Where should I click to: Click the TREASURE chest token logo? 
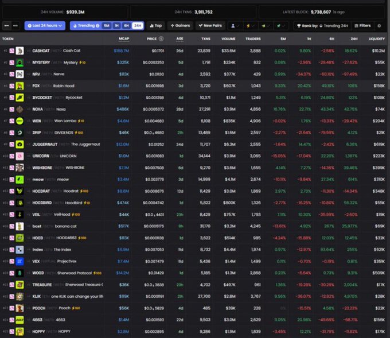click(x=19, y=285)
